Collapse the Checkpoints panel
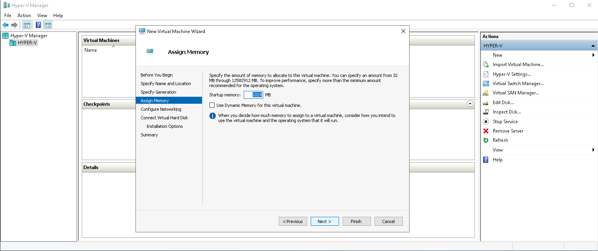Screen dimensions: 598x251 [470, 104]
